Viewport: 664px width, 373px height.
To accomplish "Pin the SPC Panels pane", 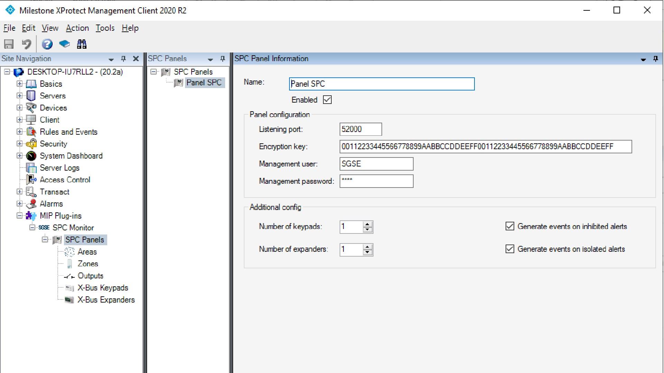I will tap(222, 59).
